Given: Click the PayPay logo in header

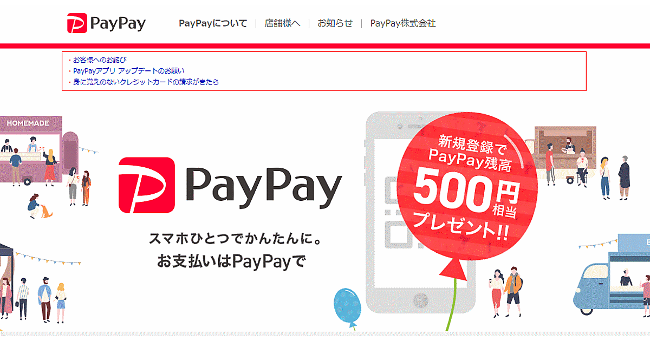Looking at the screenshot, I should tap(106, 23).
